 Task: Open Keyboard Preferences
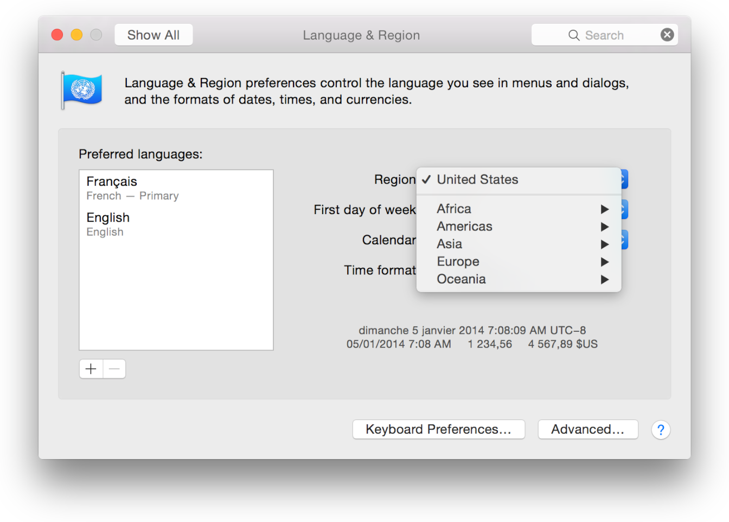click(438, 429)
